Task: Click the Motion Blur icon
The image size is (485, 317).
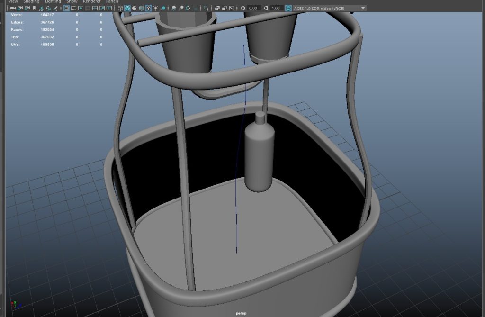Action: pyautogui.click(x=181, y=9)
